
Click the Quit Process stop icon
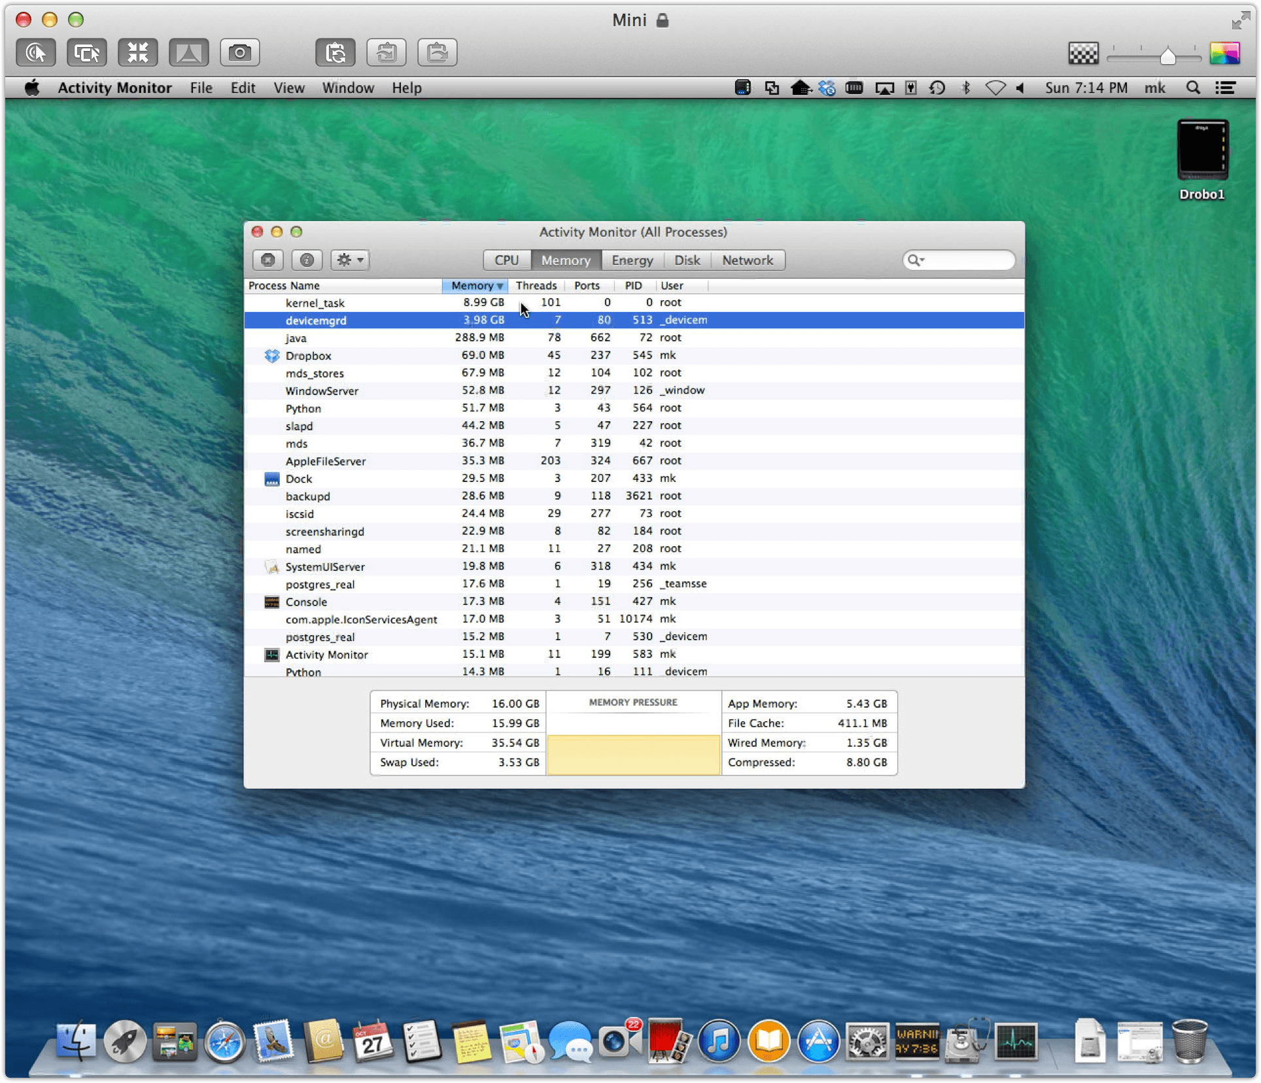tap(268, 260)
